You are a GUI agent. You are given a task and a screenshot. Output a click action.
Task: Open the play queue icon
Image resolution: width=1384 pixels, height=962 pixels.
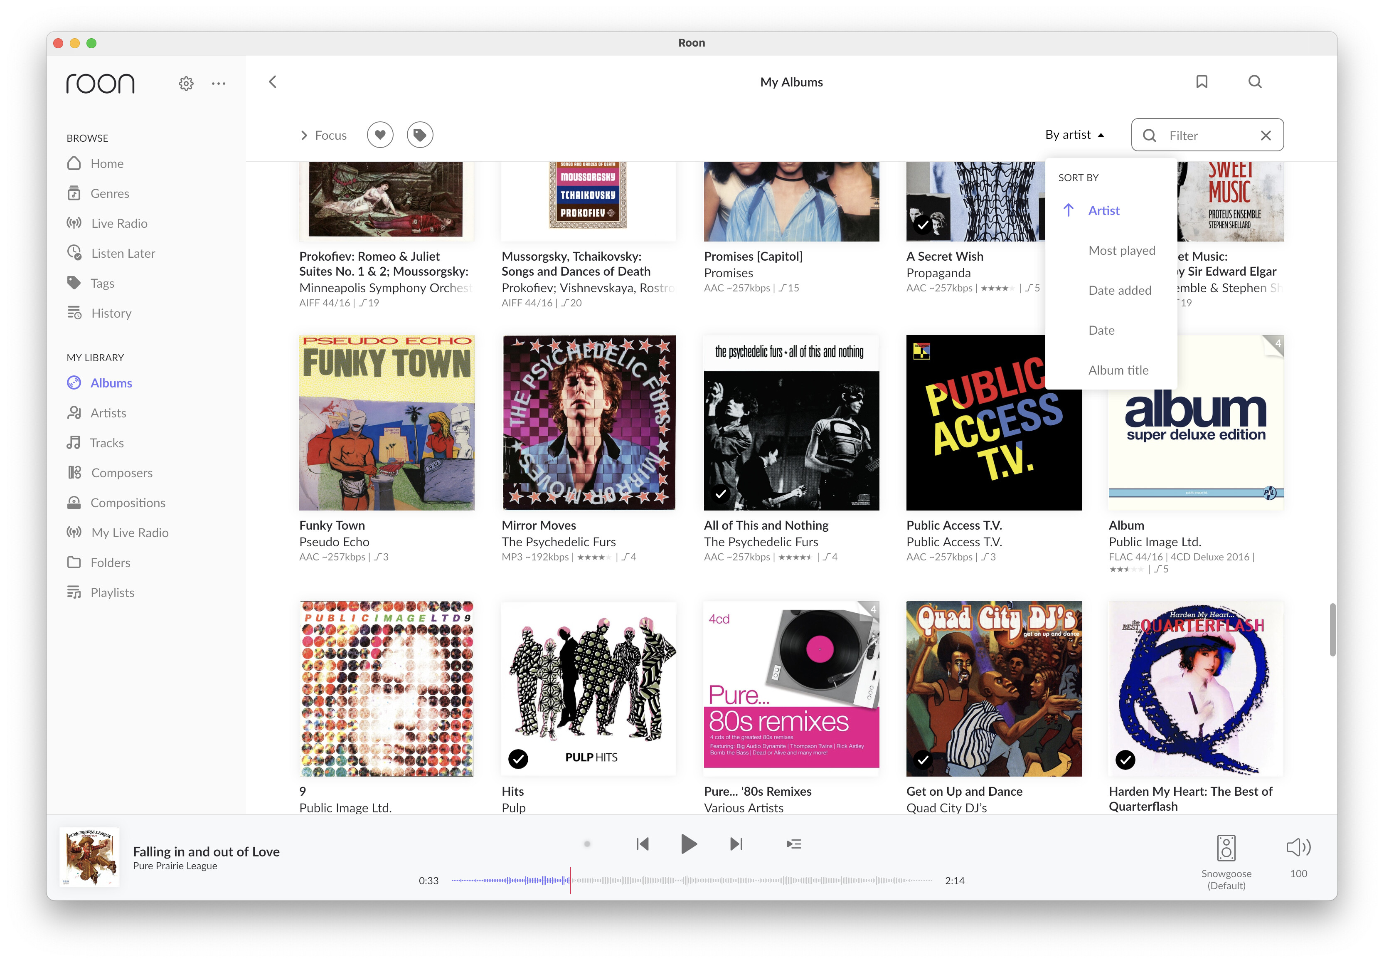pos(793,844)
